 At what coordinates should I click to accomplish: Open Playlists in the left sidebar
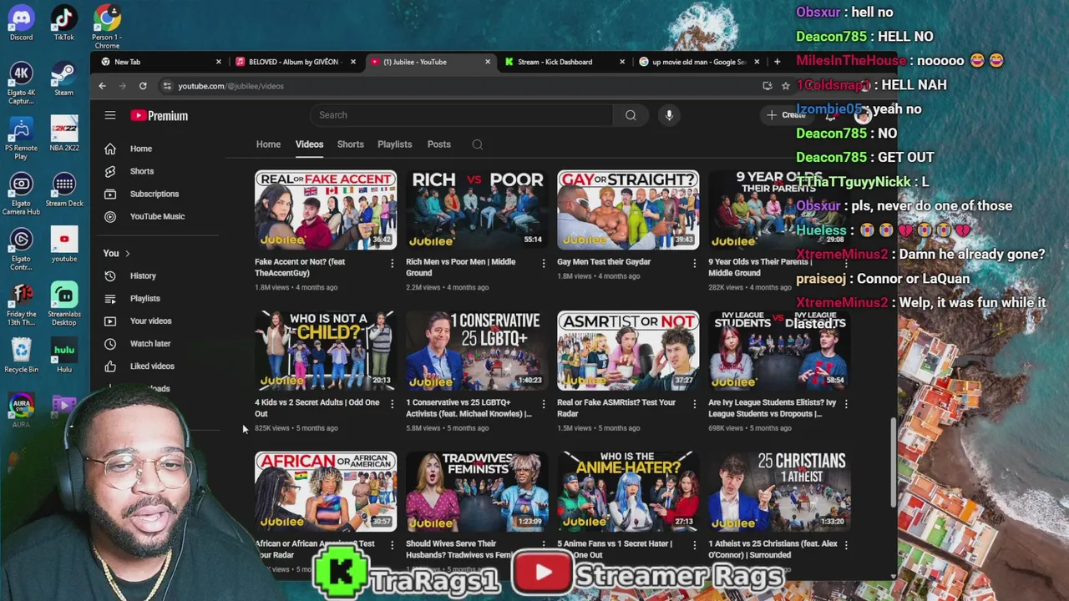tap(159, 298)
